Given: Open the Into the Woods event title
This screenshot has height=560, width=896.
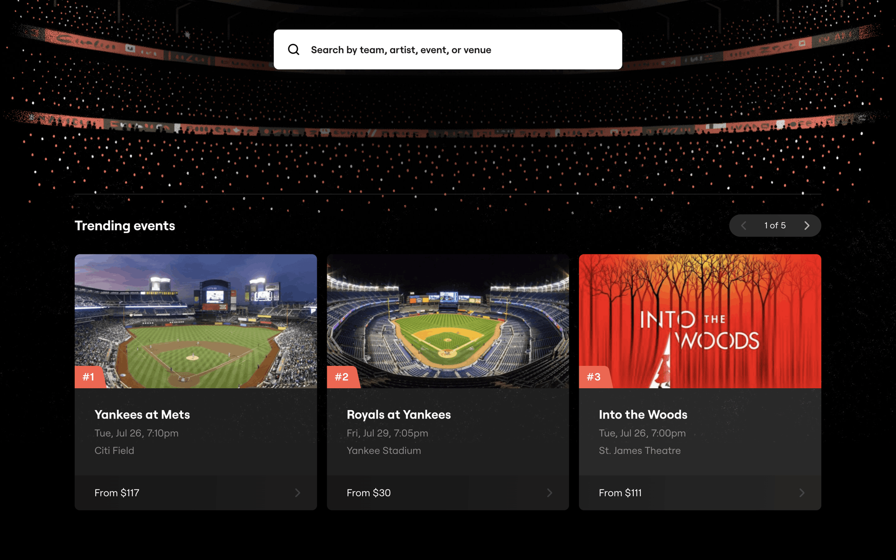Looking at the screenshot, I should click(x=643, y=414).
